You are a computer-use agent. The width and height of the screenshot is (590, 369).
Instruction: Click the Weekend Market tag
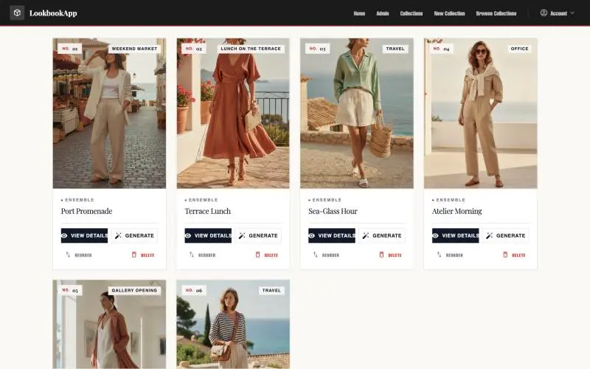click(x=134, y=49)
